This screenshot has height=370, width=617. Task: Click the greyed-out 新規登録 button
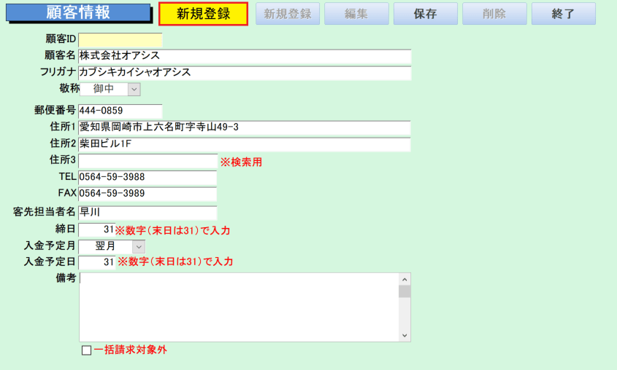click(288, 14)
